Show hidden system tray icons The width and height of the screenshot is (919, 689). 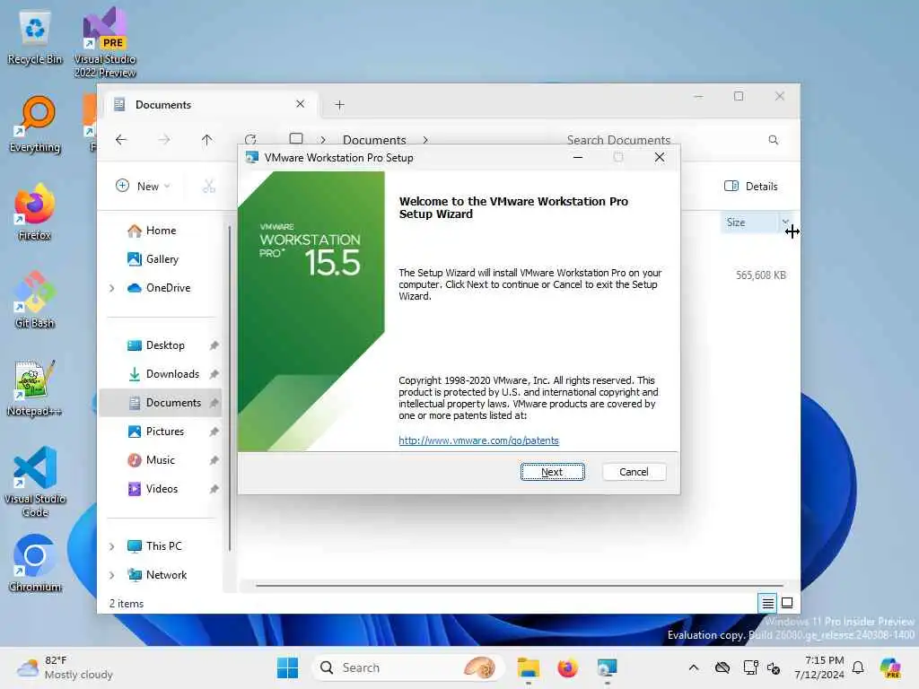pos(694,667)
